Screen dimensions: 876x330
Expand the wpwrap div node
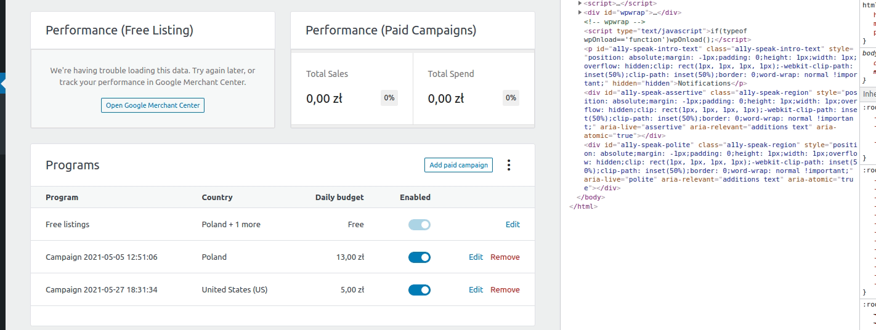(580, 12)
